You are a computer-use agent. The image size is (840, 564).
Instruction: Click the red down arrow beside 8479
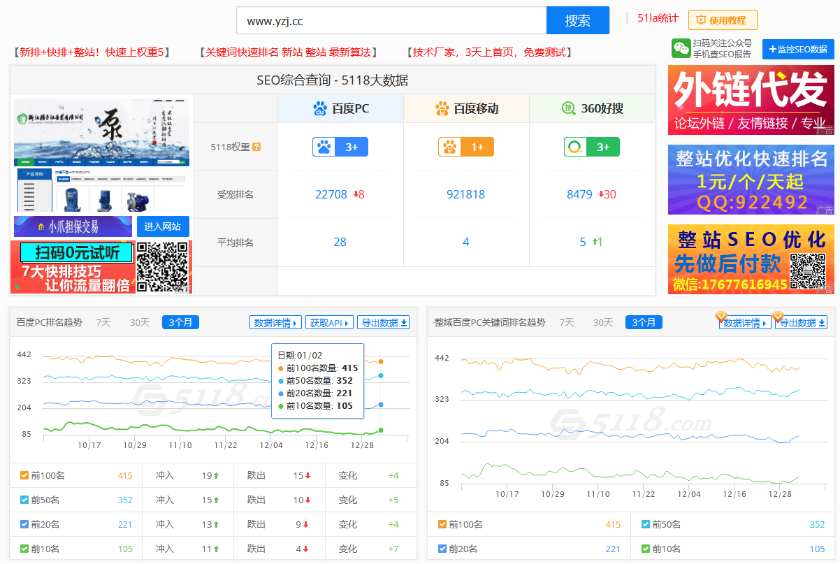601,194
